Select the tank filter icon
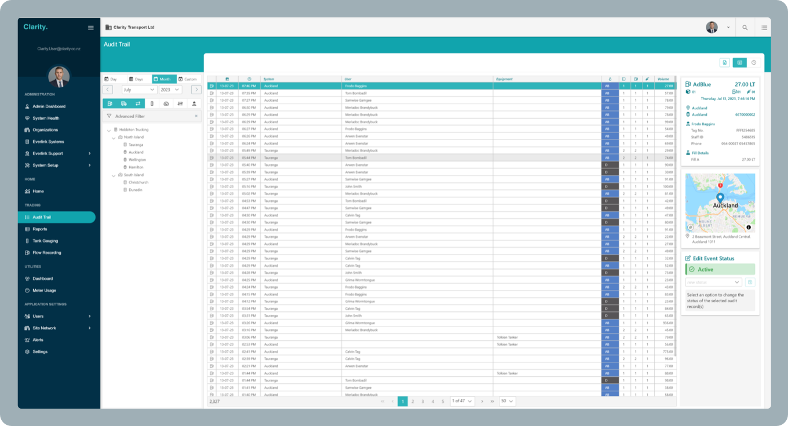 [x=152, y=104]
